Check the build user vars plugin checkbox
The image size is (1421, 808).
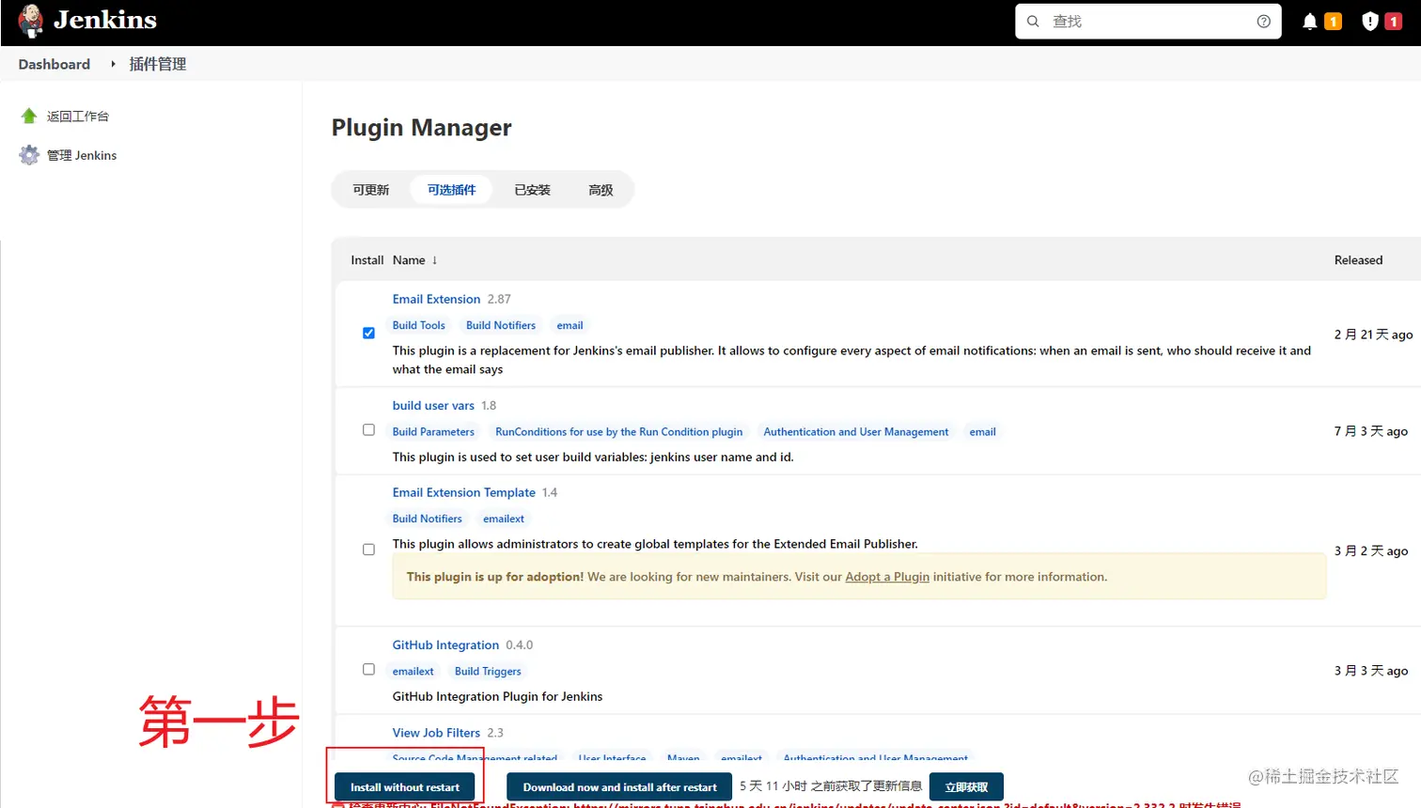[x=368, y=429]
